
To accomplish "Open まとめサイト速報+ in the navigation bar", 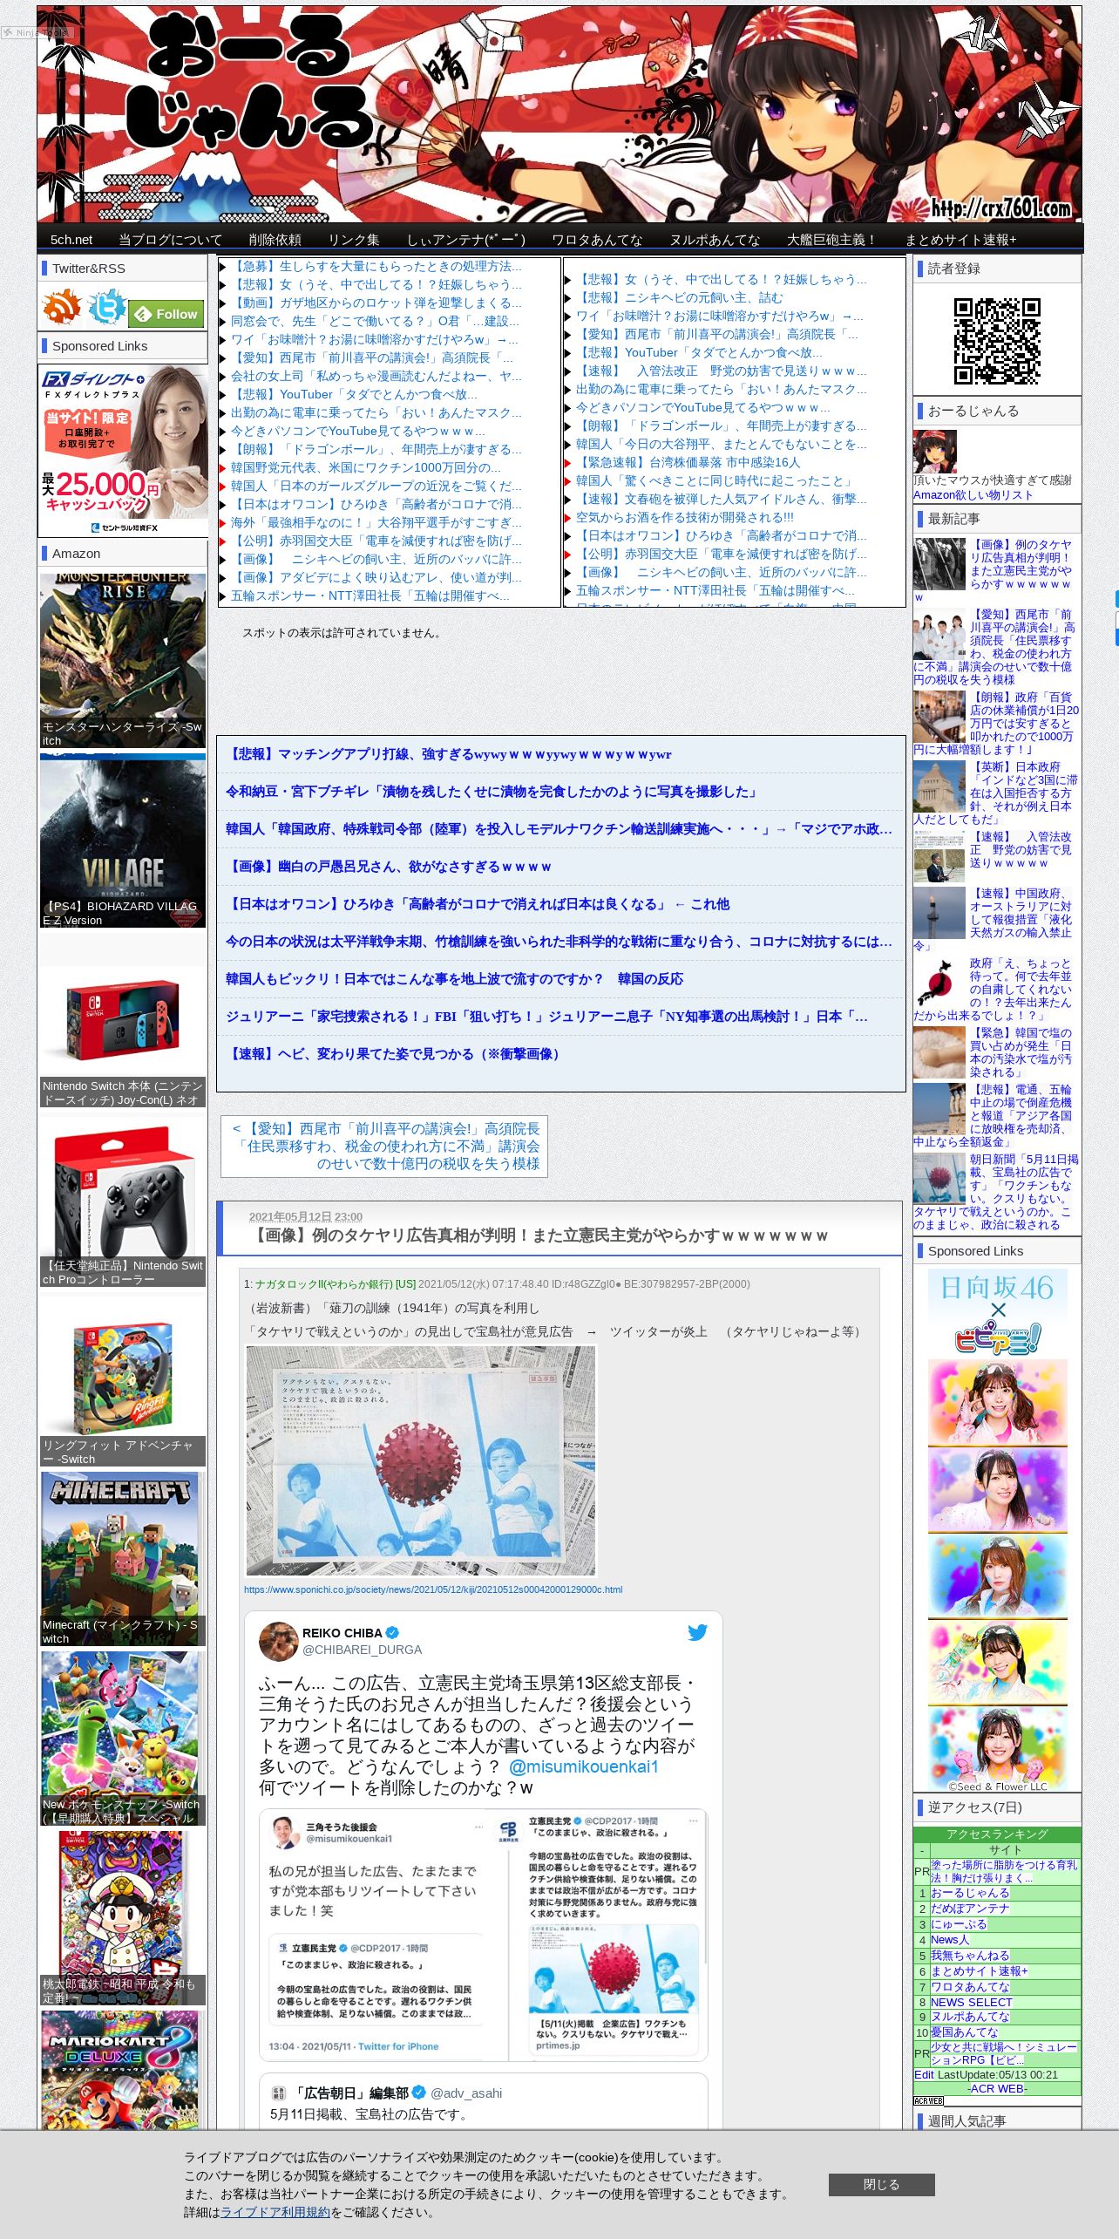I will click(x=960, y=240).
